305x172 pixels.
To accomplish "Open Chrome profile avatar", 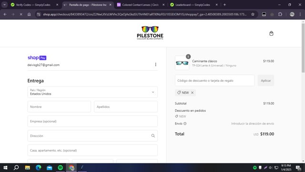I will (292, 14).
